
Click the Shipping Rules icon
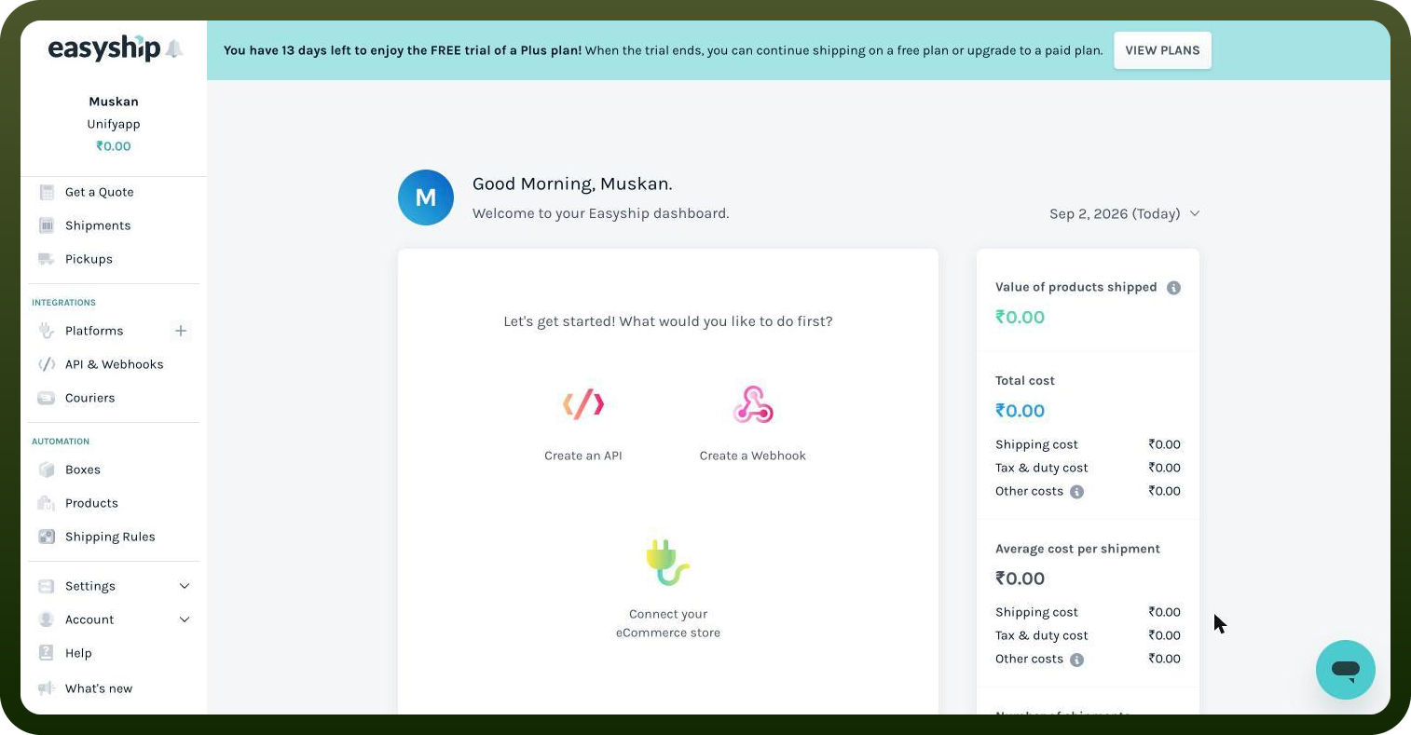[47, 537]
